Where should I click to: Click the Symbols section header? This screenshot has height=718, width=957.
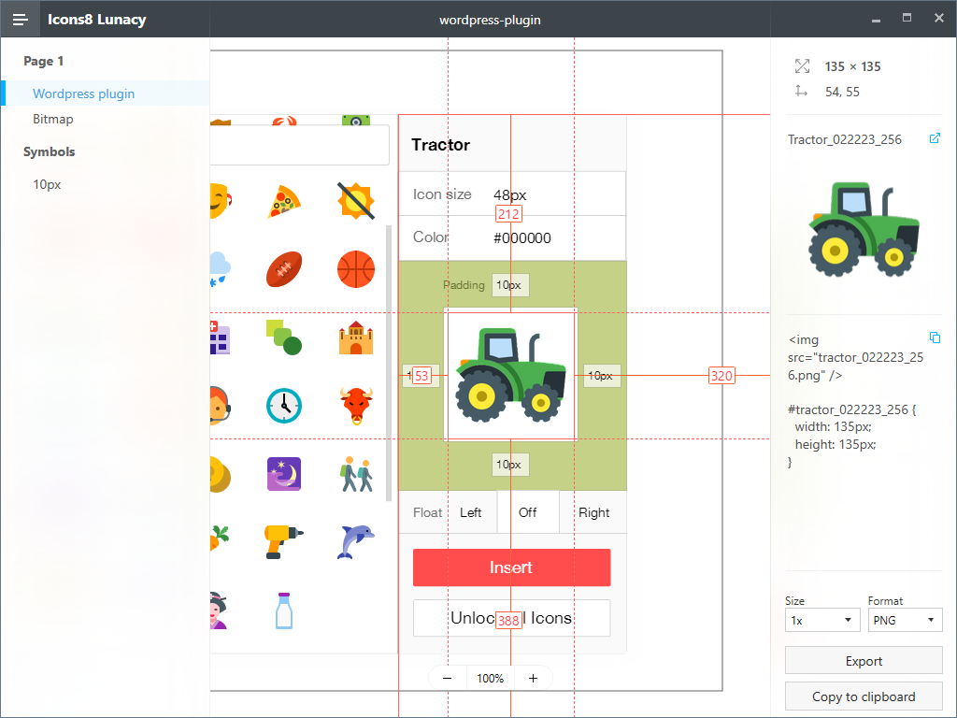click(49, 151)
